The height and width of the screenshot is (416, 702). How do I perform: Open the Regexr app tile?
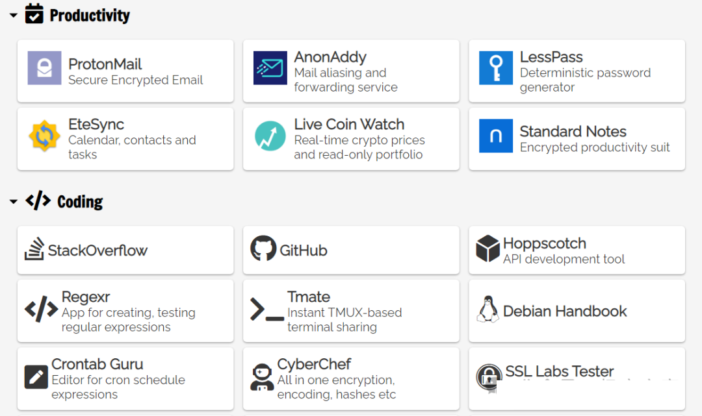coord(125,311)
